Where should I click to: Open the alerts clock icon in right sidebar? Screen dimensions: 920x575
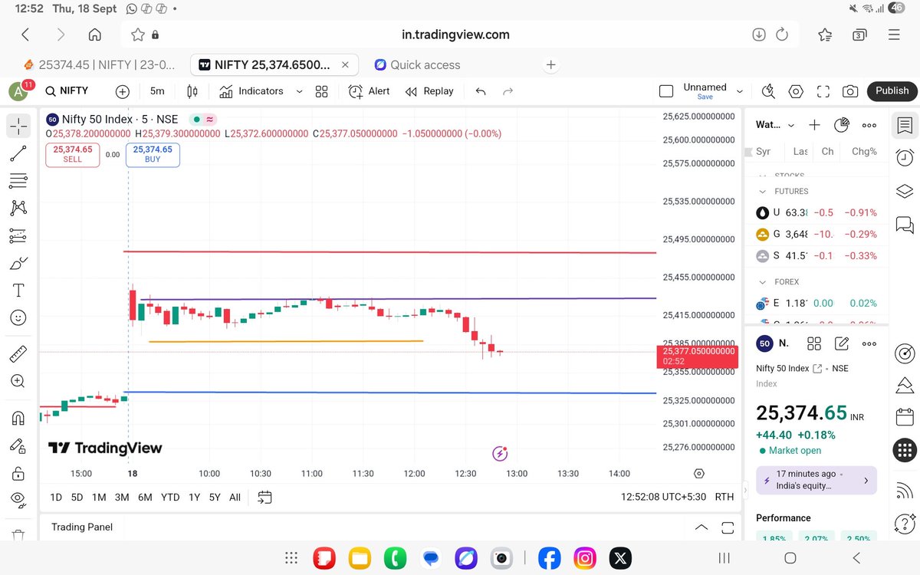tap(905, 157)
